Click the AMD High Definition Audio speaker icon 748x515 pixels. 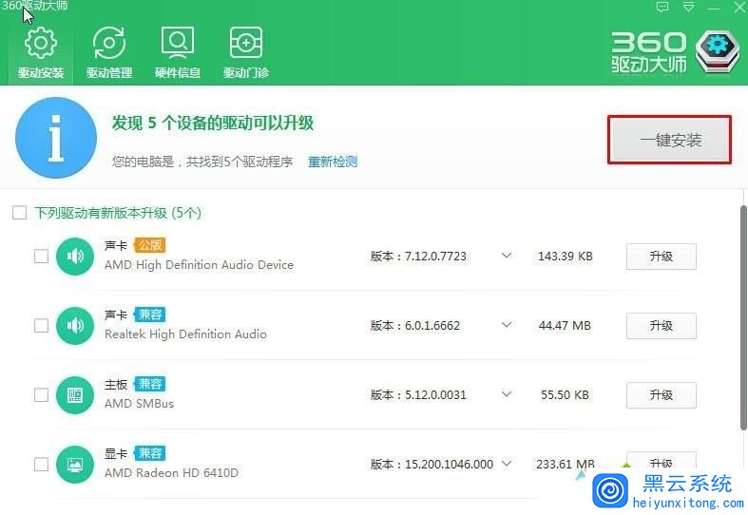[x=74, y=256]
